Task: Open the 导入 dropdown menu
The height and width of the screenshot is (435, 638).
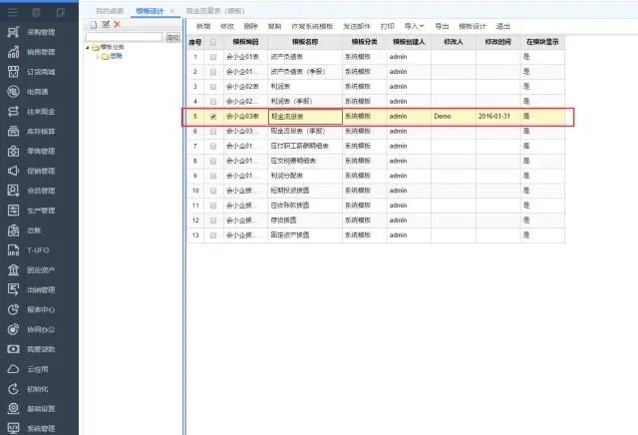Action: point(414,26)
